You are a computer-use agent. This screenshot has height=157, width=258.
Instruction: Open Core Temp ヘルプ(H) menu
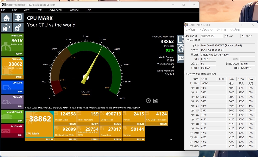tap(234, 30)
